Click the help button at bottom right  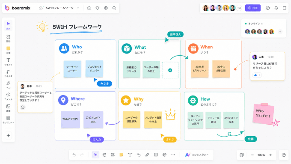(284, 155)
